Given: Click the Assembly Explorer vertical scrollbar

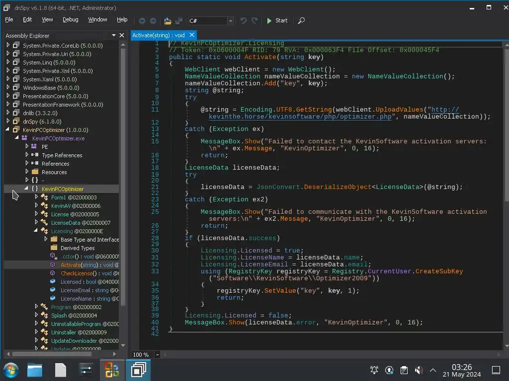Looking at the screenshot, I should (123, 177).
